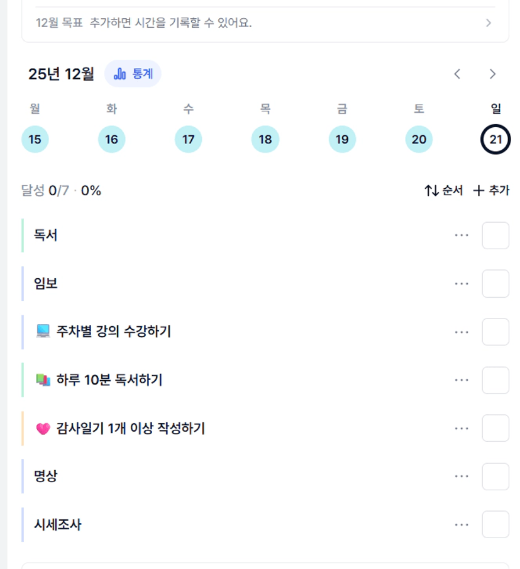
Task: Tick the 명상 checkbox
Action: pyautogui.click(x=495, y=476)
